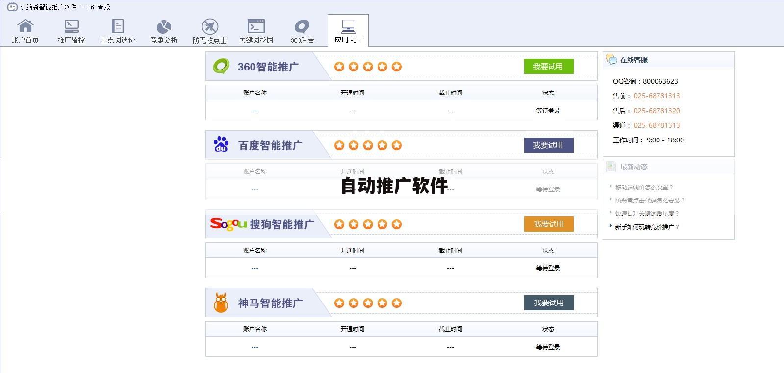Click fourth star of 神马智能推广 rating

point(382,303)
